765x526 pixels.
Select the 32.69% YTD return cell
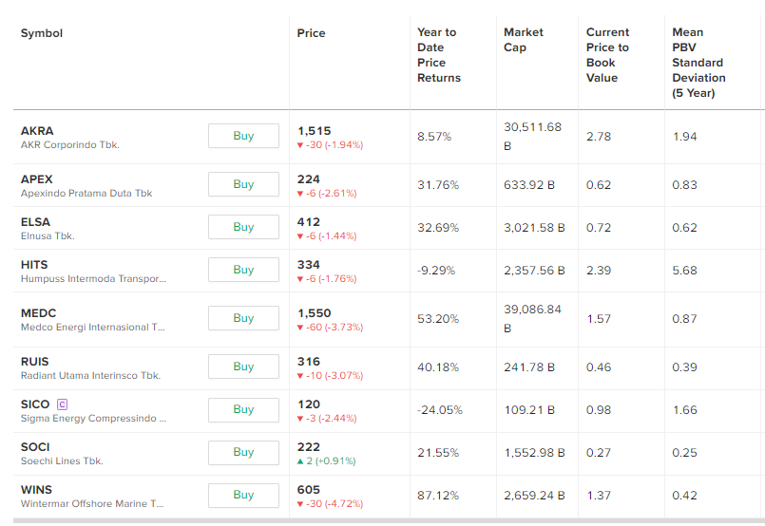(x=438, y=228)
